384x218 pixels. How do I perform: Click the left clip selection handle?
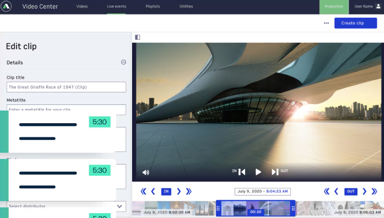[x=218, y=208]
